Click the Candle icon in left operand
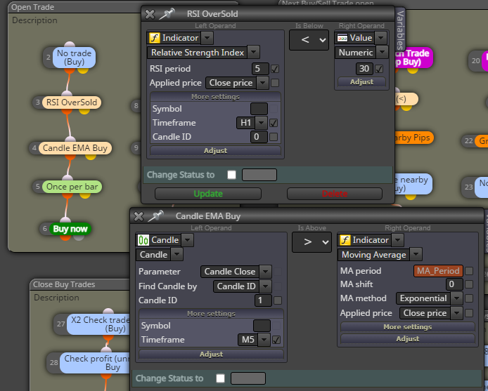 (x=143, y=240)
